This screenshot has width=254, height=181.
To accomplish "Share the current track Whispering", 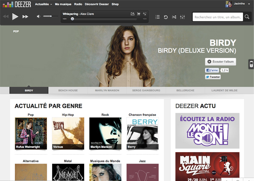I will [x=133, y=14].
